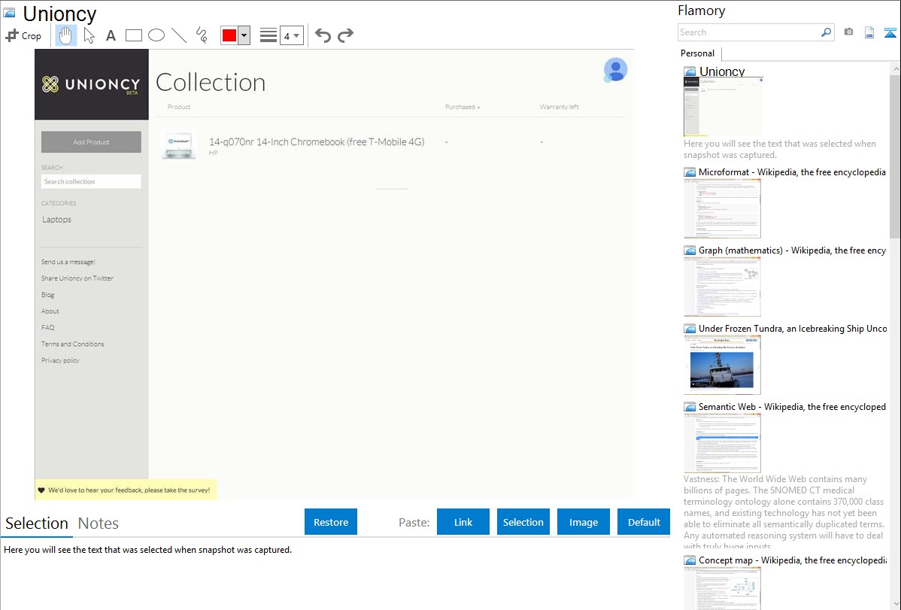Select the Crop tool
The image size is (901, 610).
(23, 35)
